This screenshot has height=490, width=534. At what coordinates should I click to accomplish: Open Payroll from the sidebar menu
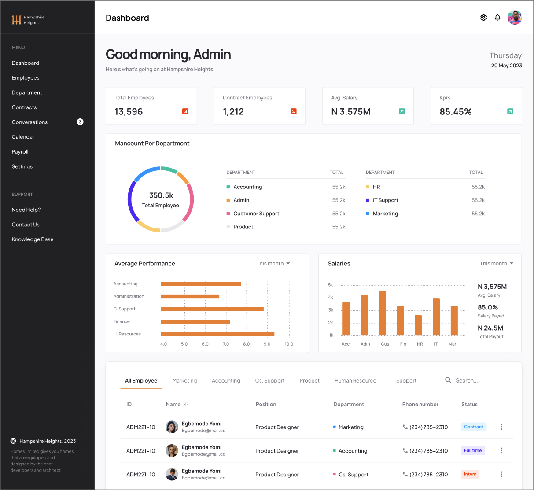[x=20, y=151]
